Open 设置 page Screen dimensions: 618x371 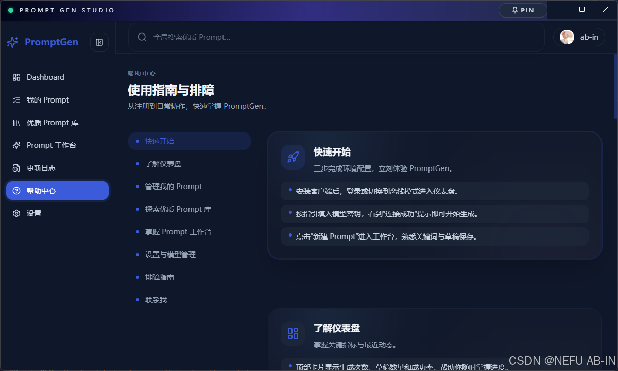click(57, 213)
